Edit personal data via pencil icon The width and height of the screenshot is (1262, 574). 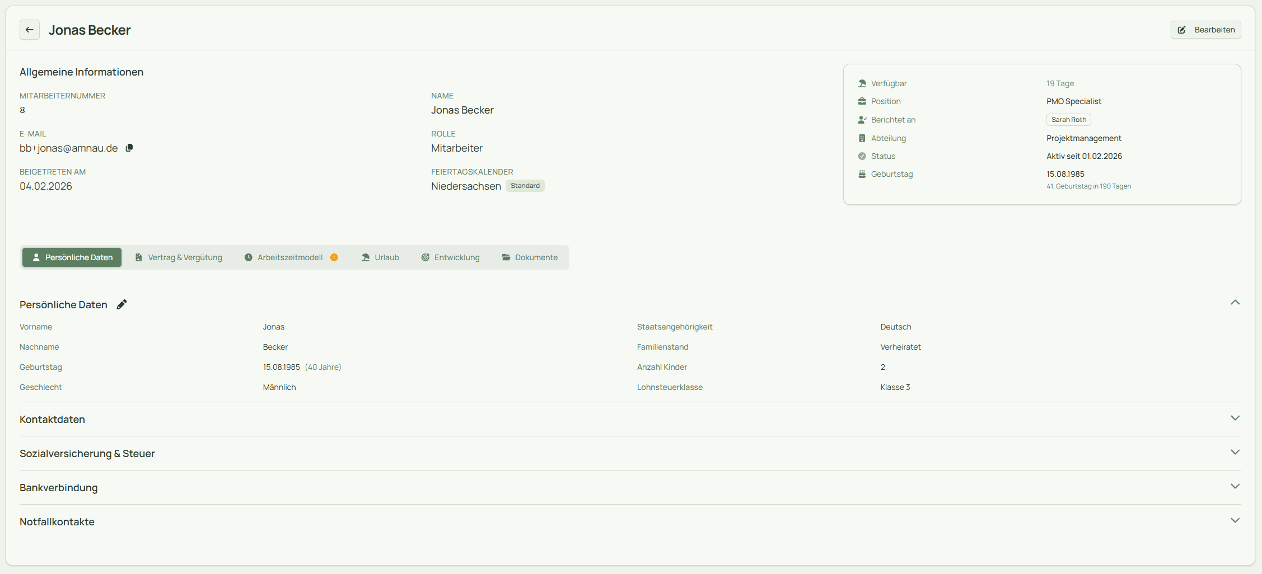(121, 304)
